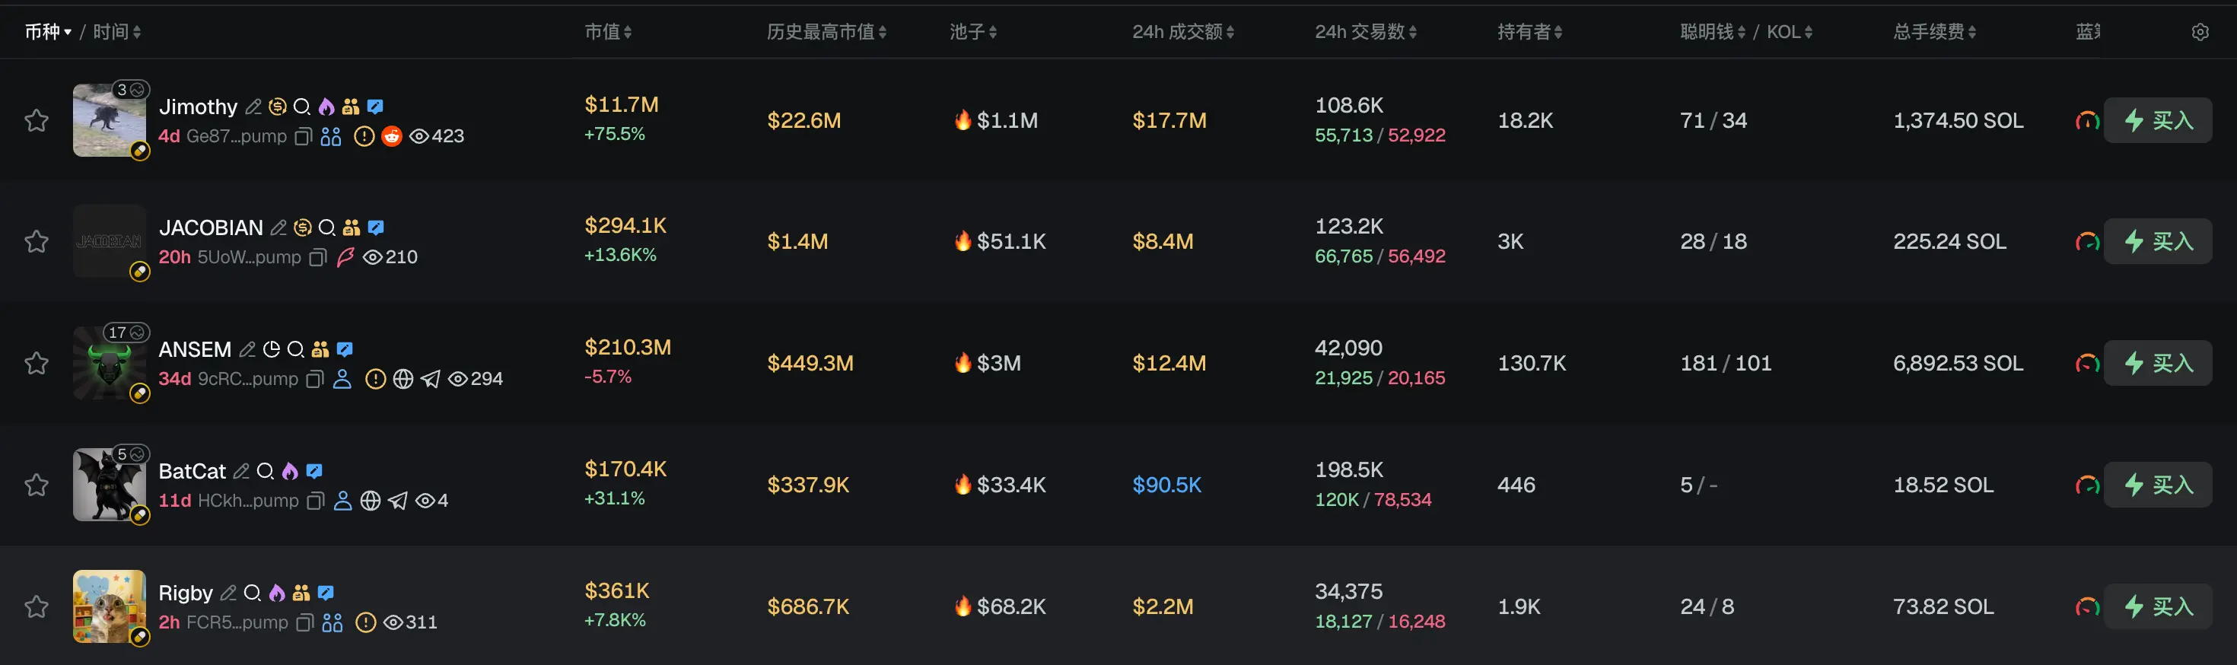Sort the list by 聪明钱
Image resolution: width=2237 pixels, height=665 pixels.
coord(1713,32)
